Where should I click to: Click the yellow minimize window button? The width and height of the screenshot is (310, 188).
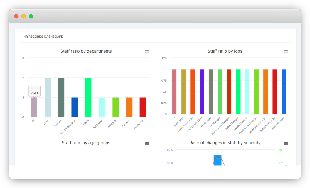24,16
